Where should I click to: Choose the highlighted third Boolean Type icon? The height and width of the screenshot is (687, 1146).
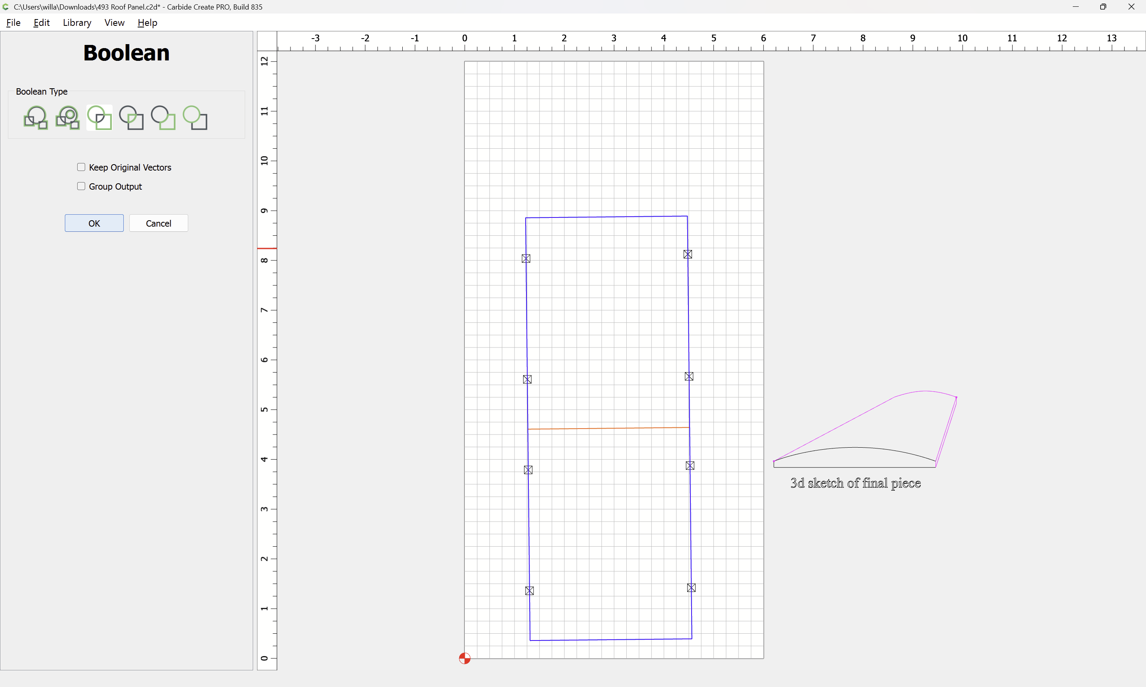coord(99,118)
